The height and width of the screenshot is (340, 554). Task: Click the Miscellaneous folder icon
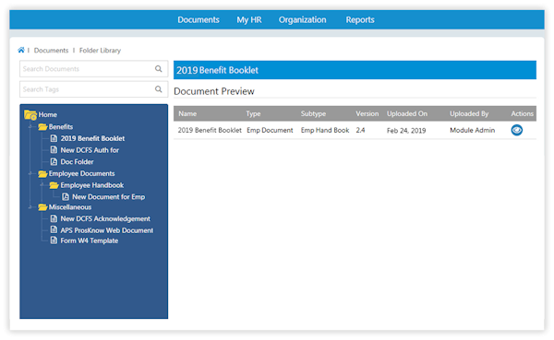(42, 207)
